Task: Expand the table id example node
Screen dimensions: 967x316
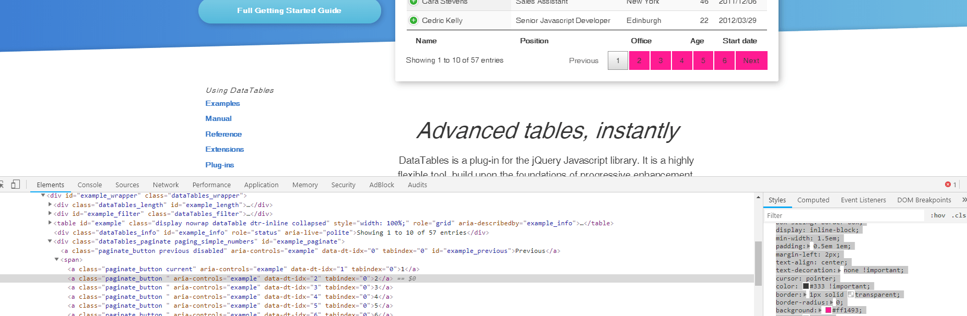Action: tap(50, 223)
